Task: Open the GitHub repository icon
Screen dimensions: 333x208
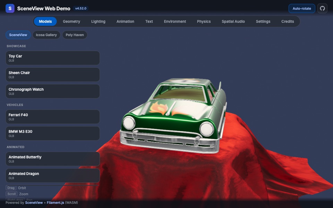Action: 322,8
